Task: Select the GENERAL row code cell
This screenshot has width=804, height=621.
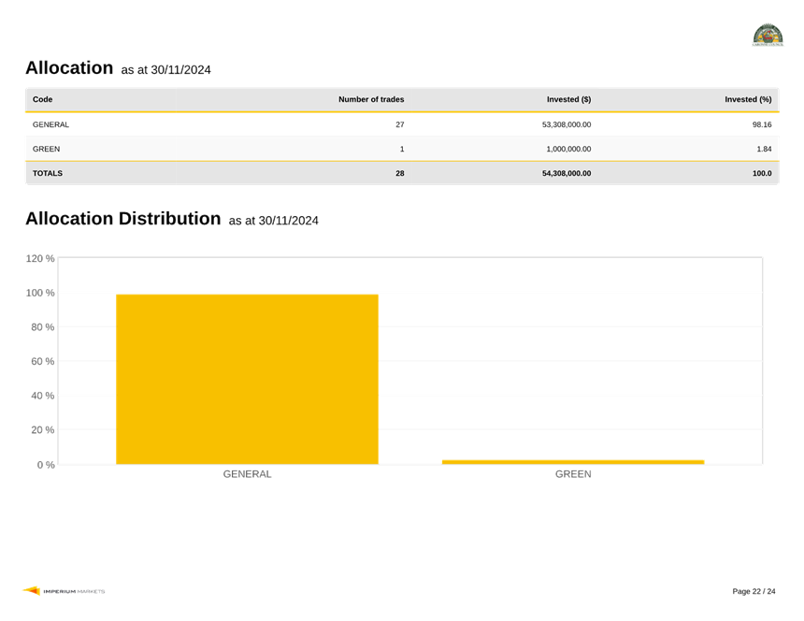Action: [50, 124]
